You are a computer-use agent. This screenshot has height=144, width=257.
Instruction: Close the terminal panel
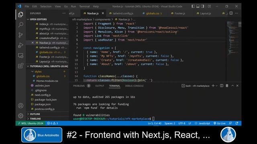point(237,86)
